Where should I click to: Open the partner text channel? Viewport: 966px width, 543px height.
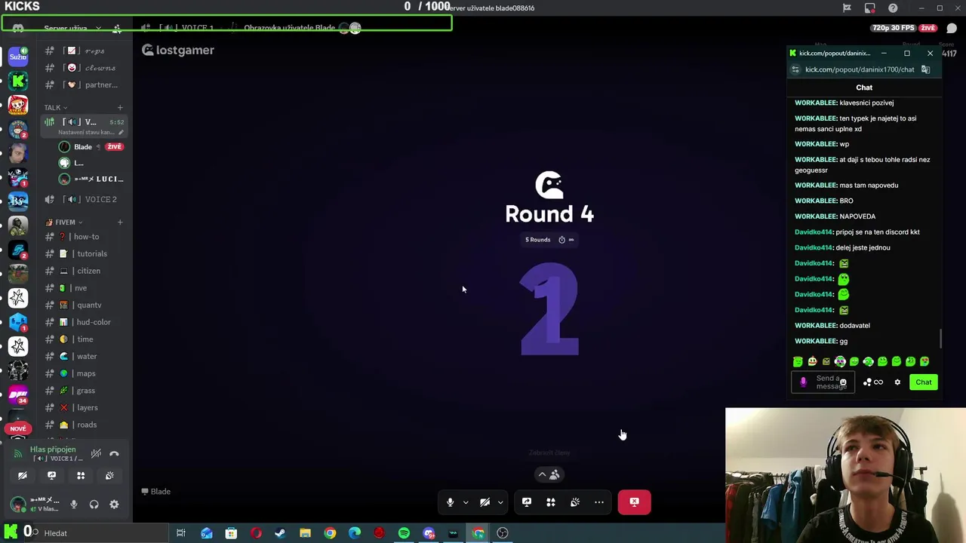point(83,84)
